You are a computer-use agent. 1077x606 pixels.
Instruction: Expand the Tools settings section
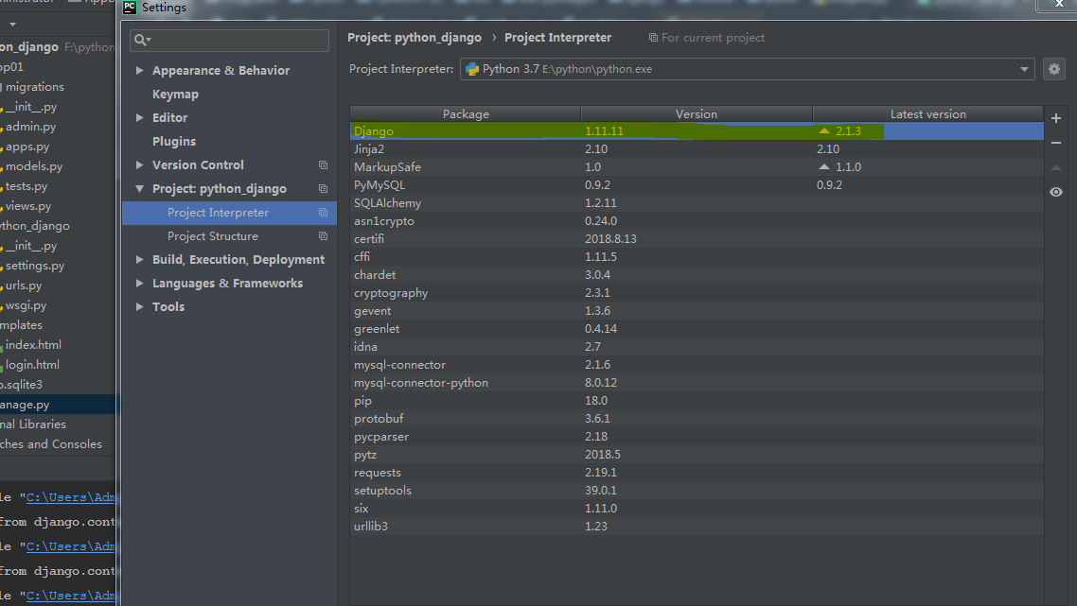pos(139,306)
